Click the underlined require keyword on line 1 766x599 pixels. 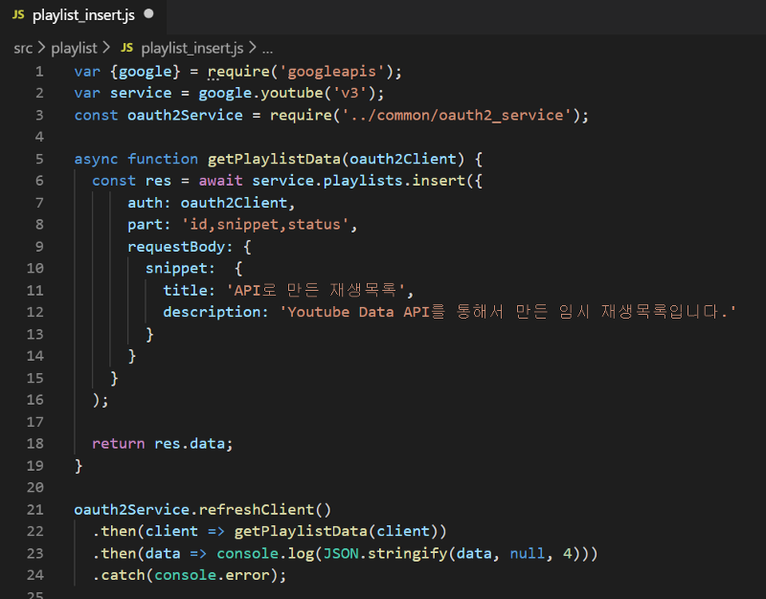coord(238,72)
